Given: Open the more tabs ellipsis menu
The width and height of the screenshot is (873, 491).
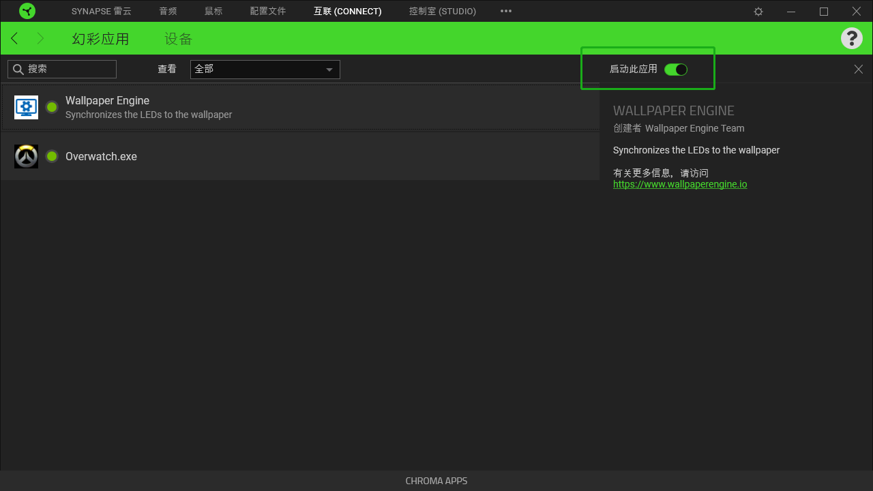Looking at the screenshot, I should pos(506,12).
